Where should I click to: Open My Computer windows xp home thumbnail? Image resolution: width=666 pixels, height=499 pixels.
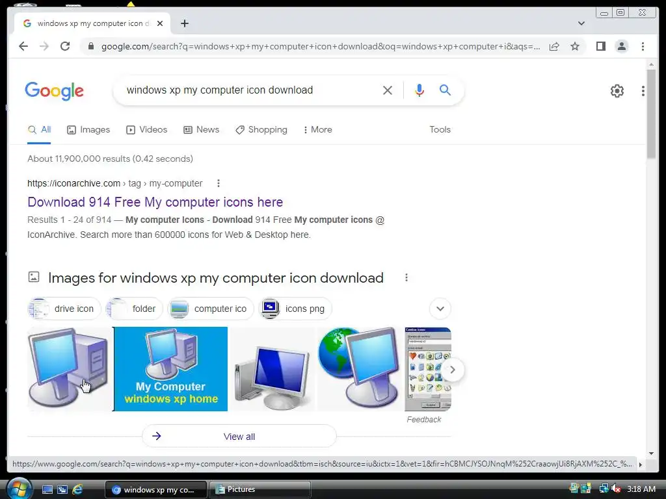[x=171, y=369]
